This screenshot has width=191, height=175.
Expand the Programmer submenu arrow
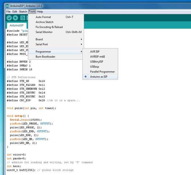click(x=81, y=52)
